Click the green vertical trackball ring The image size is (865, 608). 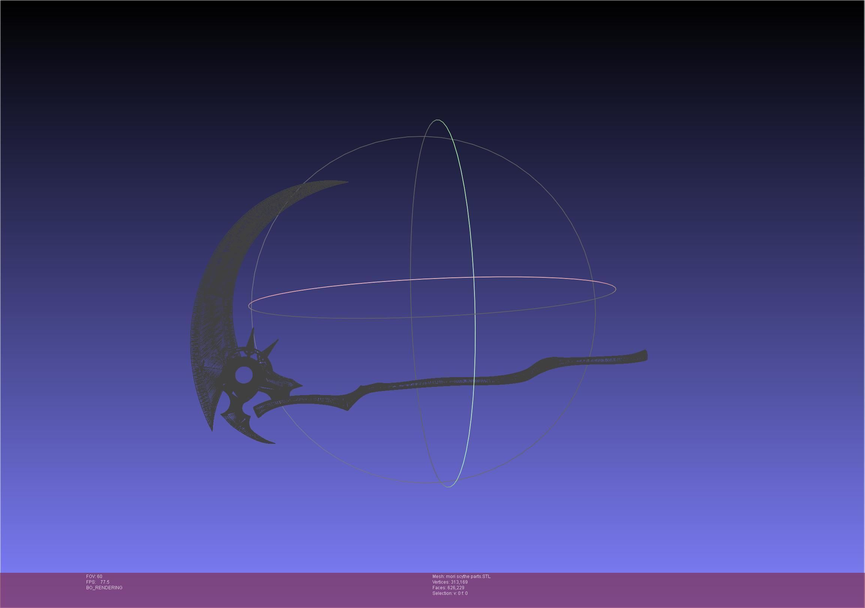(443, 303)
